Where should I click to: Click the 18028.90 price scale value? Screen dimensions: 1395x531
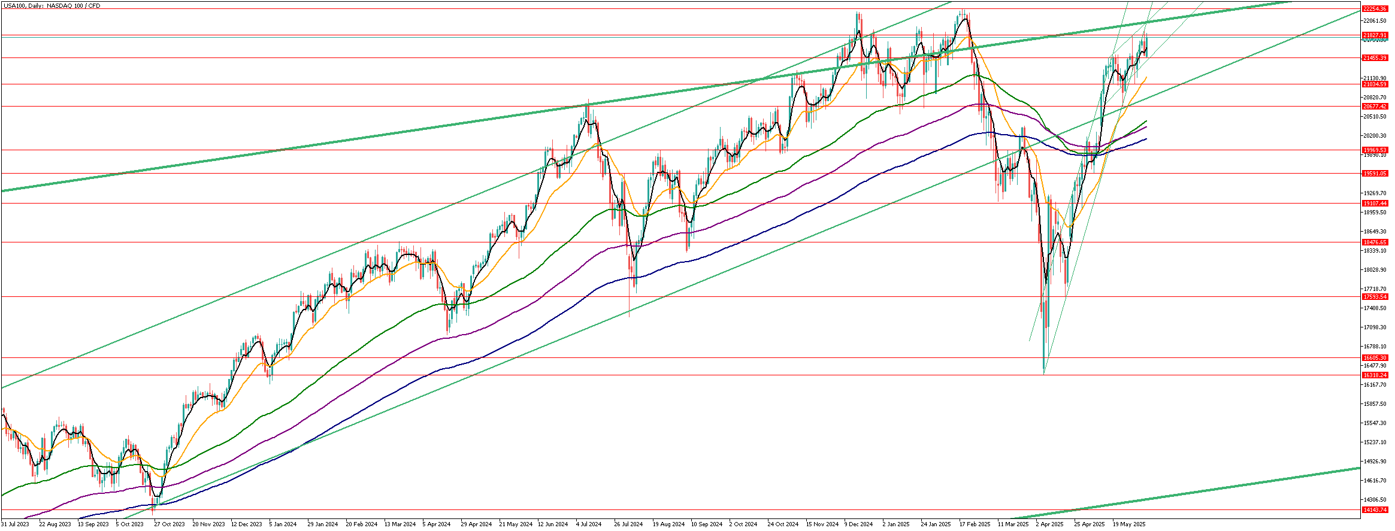click(1375, 270)
